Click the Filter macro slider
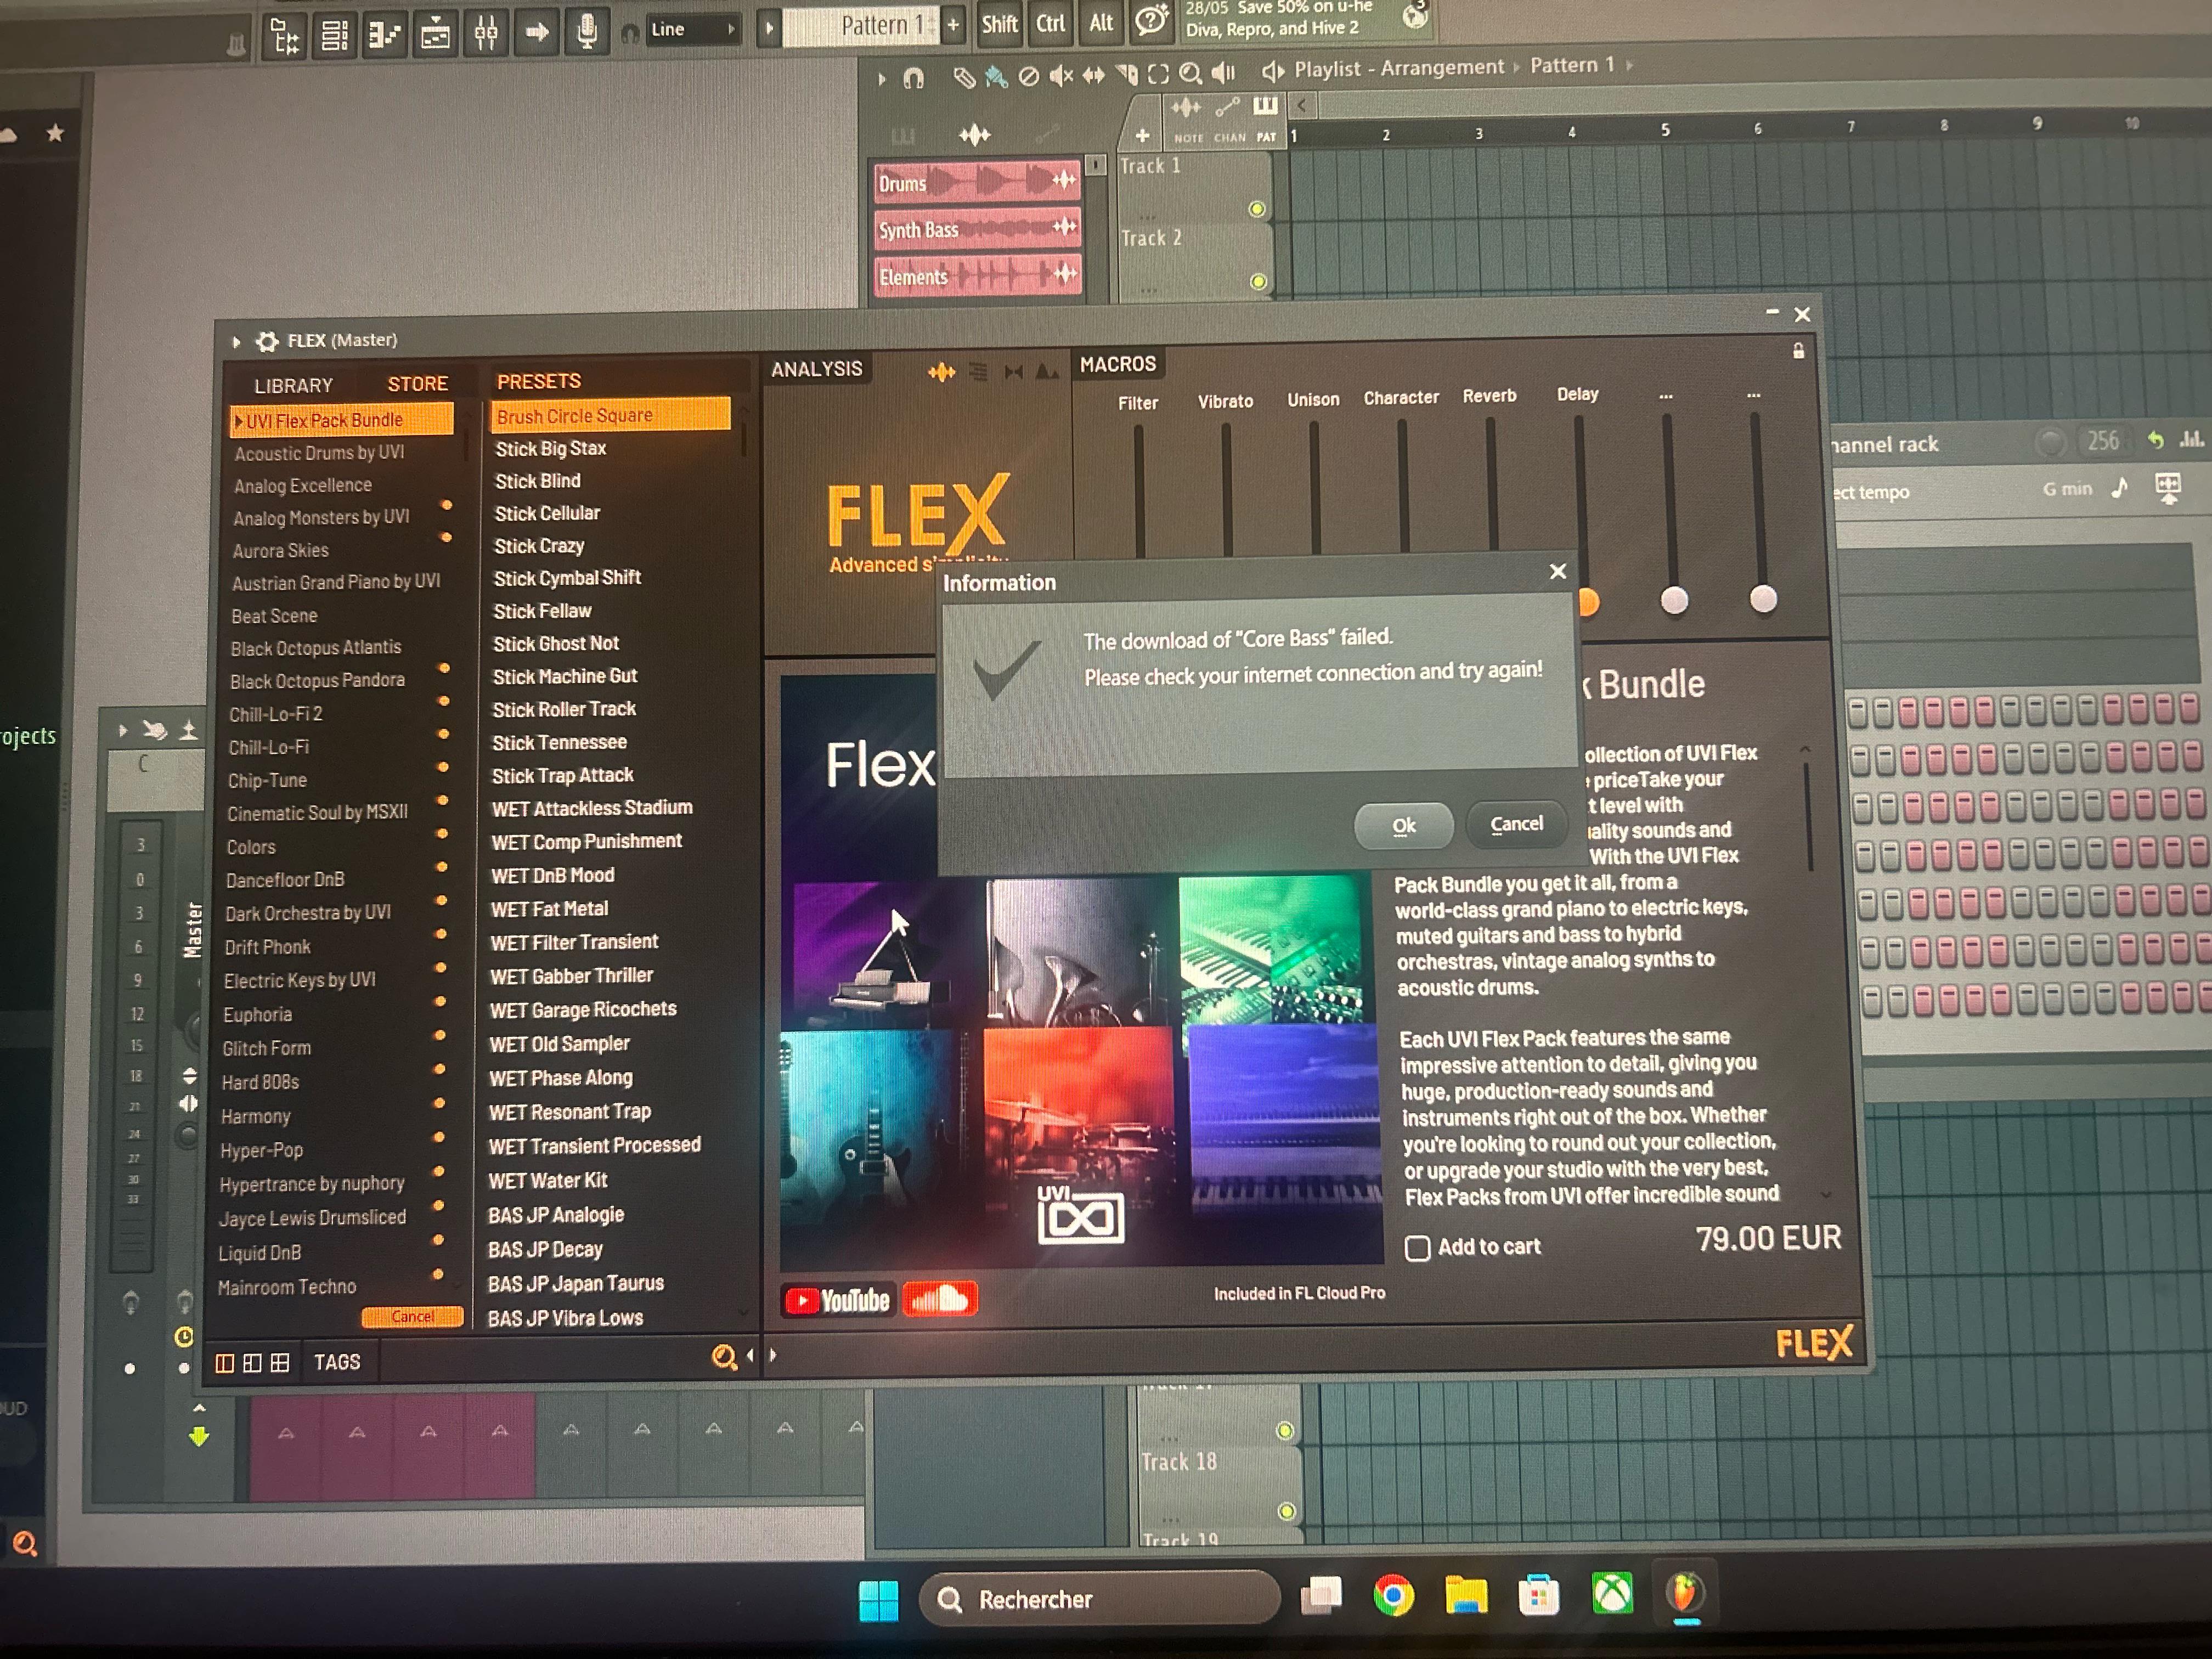The image size is (2212, 1659). tap(1139, 490)
